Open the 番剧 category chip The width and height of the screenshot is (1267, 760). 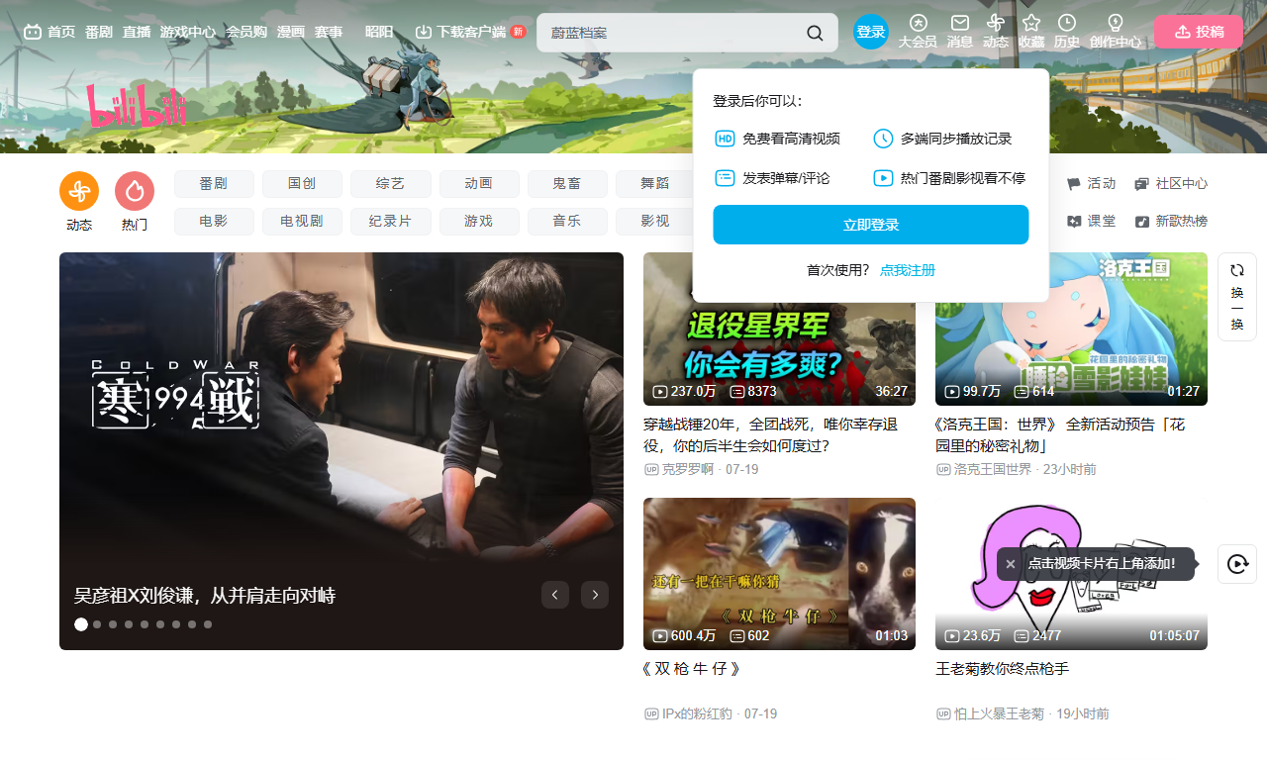coord(214,184)
